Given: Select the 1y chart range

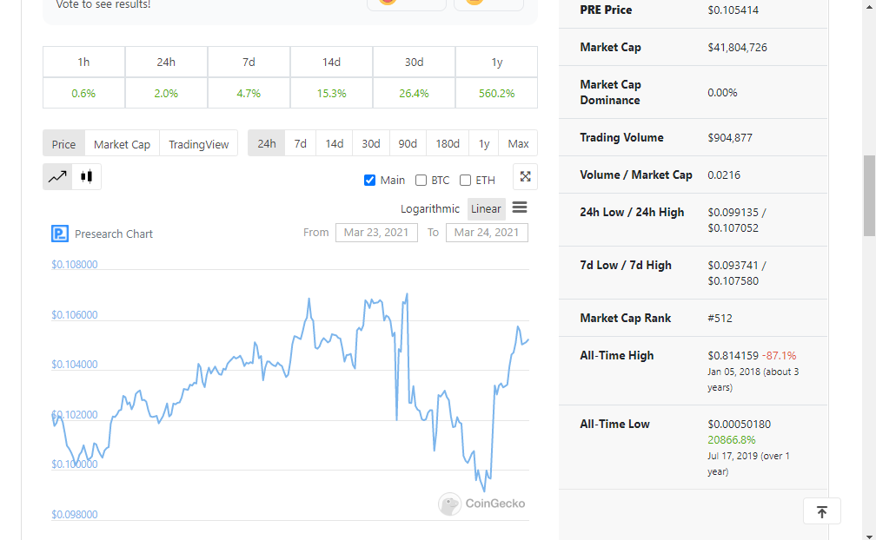Looking at the screenshot, I should tap(484, 143).
